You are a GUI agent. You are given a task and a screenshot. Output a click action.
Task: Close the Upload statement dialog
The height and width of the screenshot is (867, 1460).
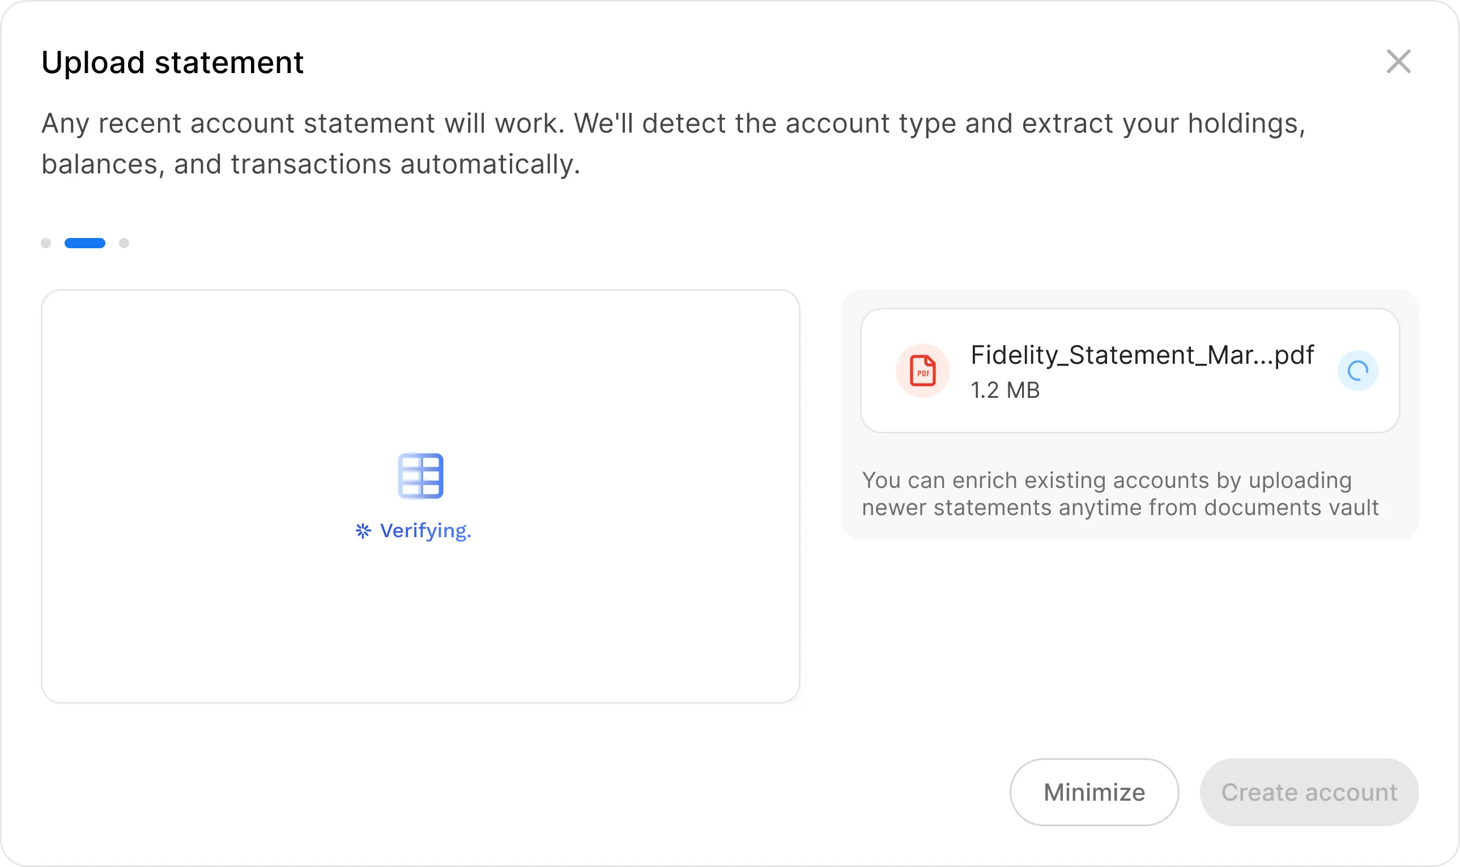tap(1399, 61)
